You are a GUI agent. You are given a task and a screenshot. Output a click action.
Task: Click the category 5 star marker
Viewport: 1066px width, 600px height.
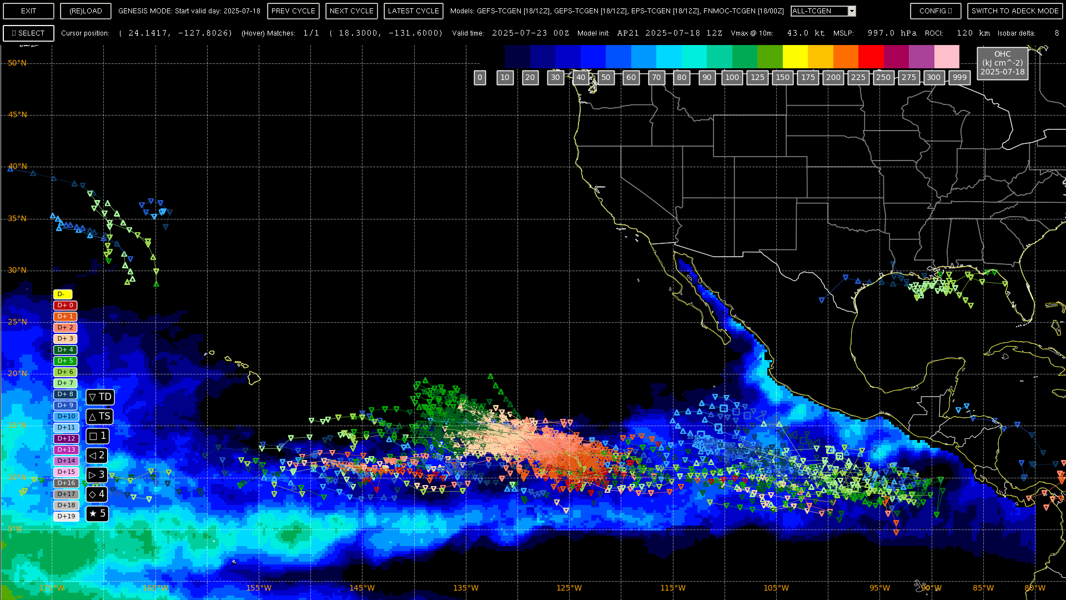pos(93,514)
